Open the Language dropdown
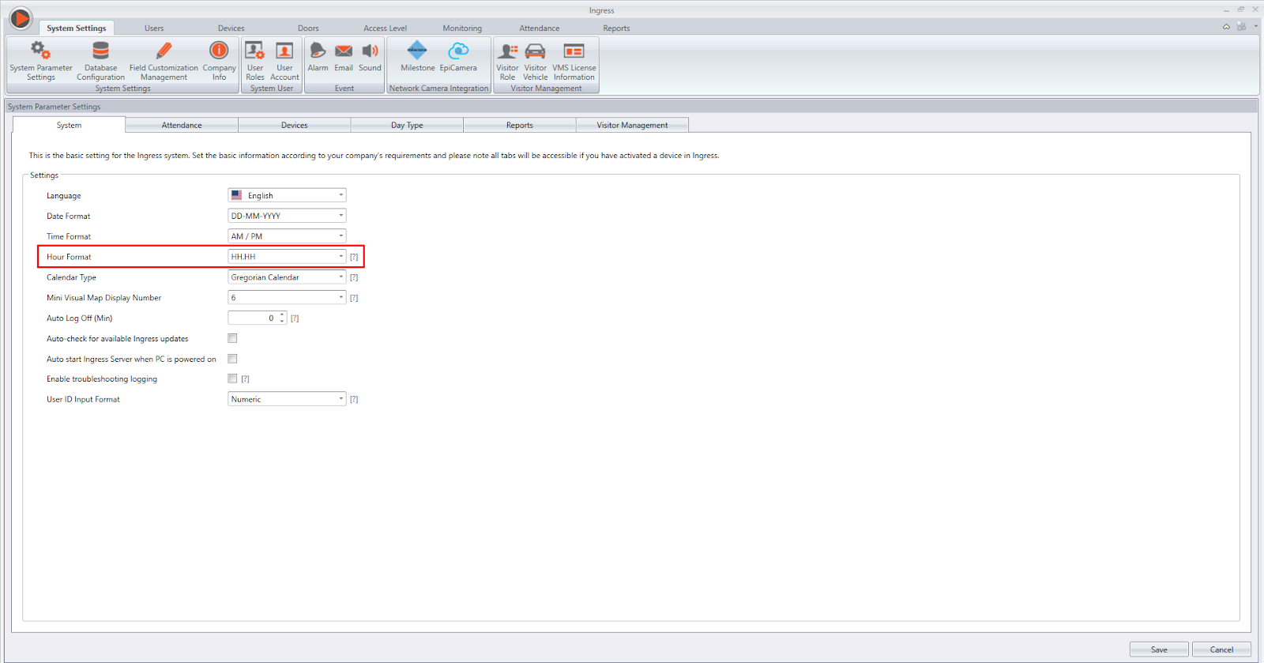The width and height of the screenshot is (1264, 663). tap(287, 195)
